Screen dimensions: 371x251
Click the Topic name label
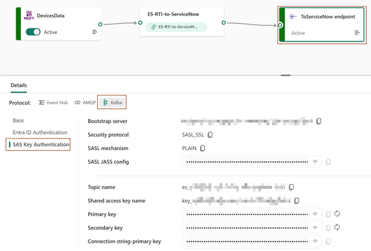pyautogui.click(x=102, y=187)
